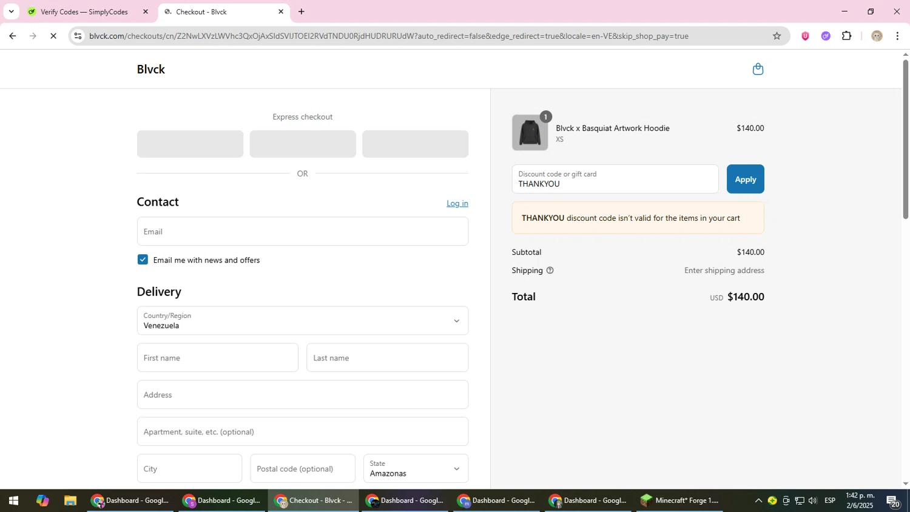Click the page vertical scrollbar thumb

click(x=906, y=139)
